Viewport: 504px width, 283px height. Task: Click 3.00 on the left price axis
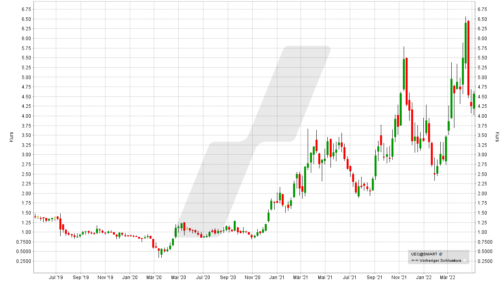click(x=26, y=155)
